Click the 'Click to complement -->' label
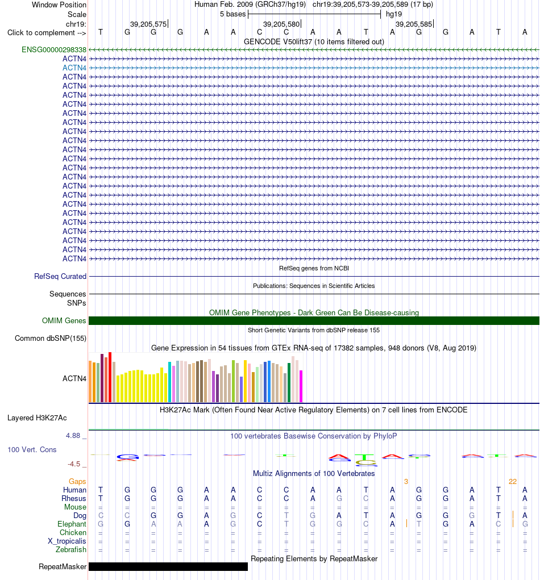 [x=47, y=32]
